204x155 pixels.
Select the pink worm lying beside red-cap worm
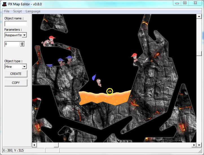(x=45, y=43)
